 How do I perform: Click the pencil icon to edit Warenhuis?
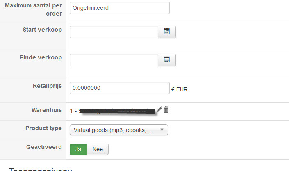(159, 109)
